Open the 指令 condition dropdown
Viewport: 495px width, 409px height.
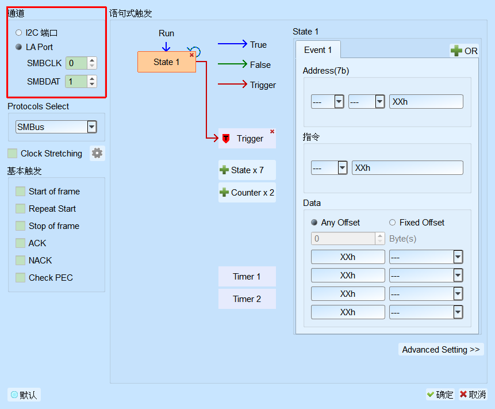pos(329,168)
